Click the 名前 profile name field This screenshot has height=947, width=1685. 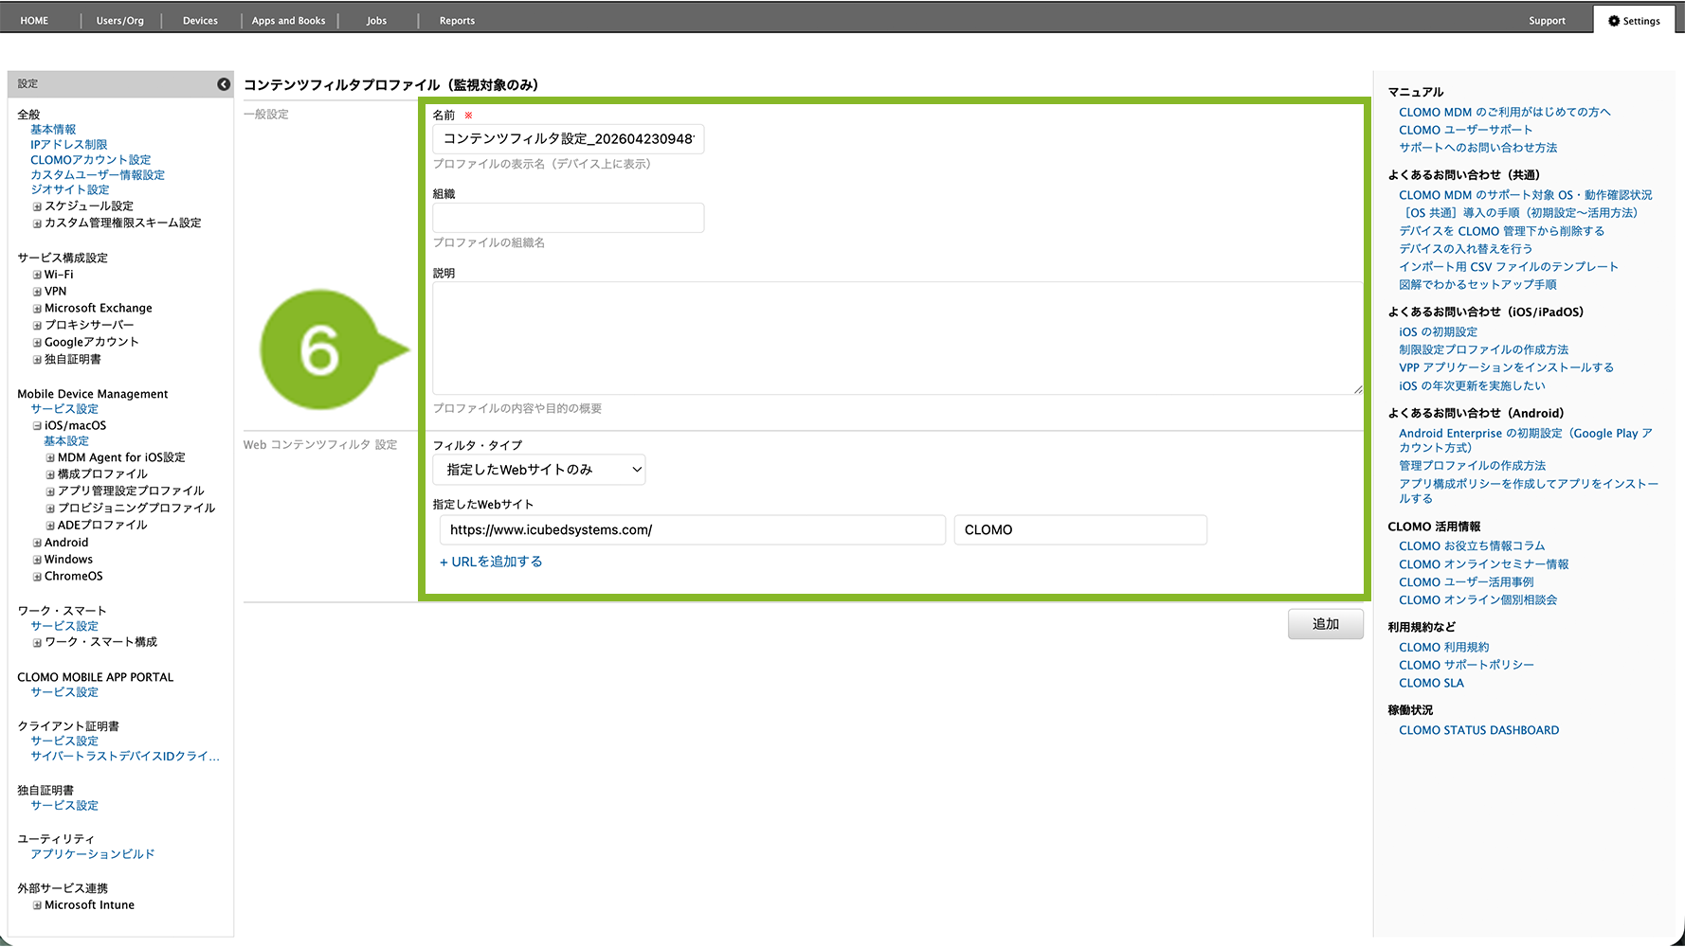point(568,139)
